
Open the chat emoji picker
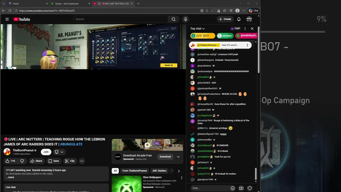pyautogui.click(x=233, y=188)
